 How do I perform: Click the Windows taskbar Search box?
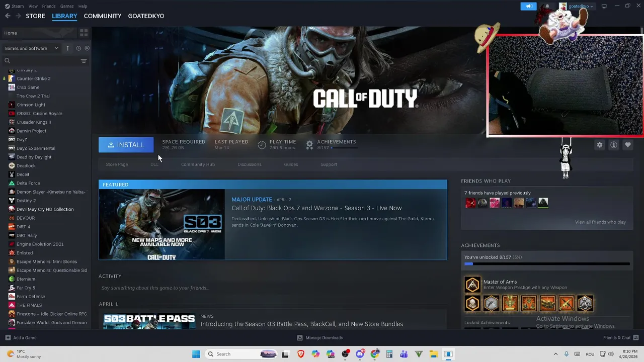(242, 354)
